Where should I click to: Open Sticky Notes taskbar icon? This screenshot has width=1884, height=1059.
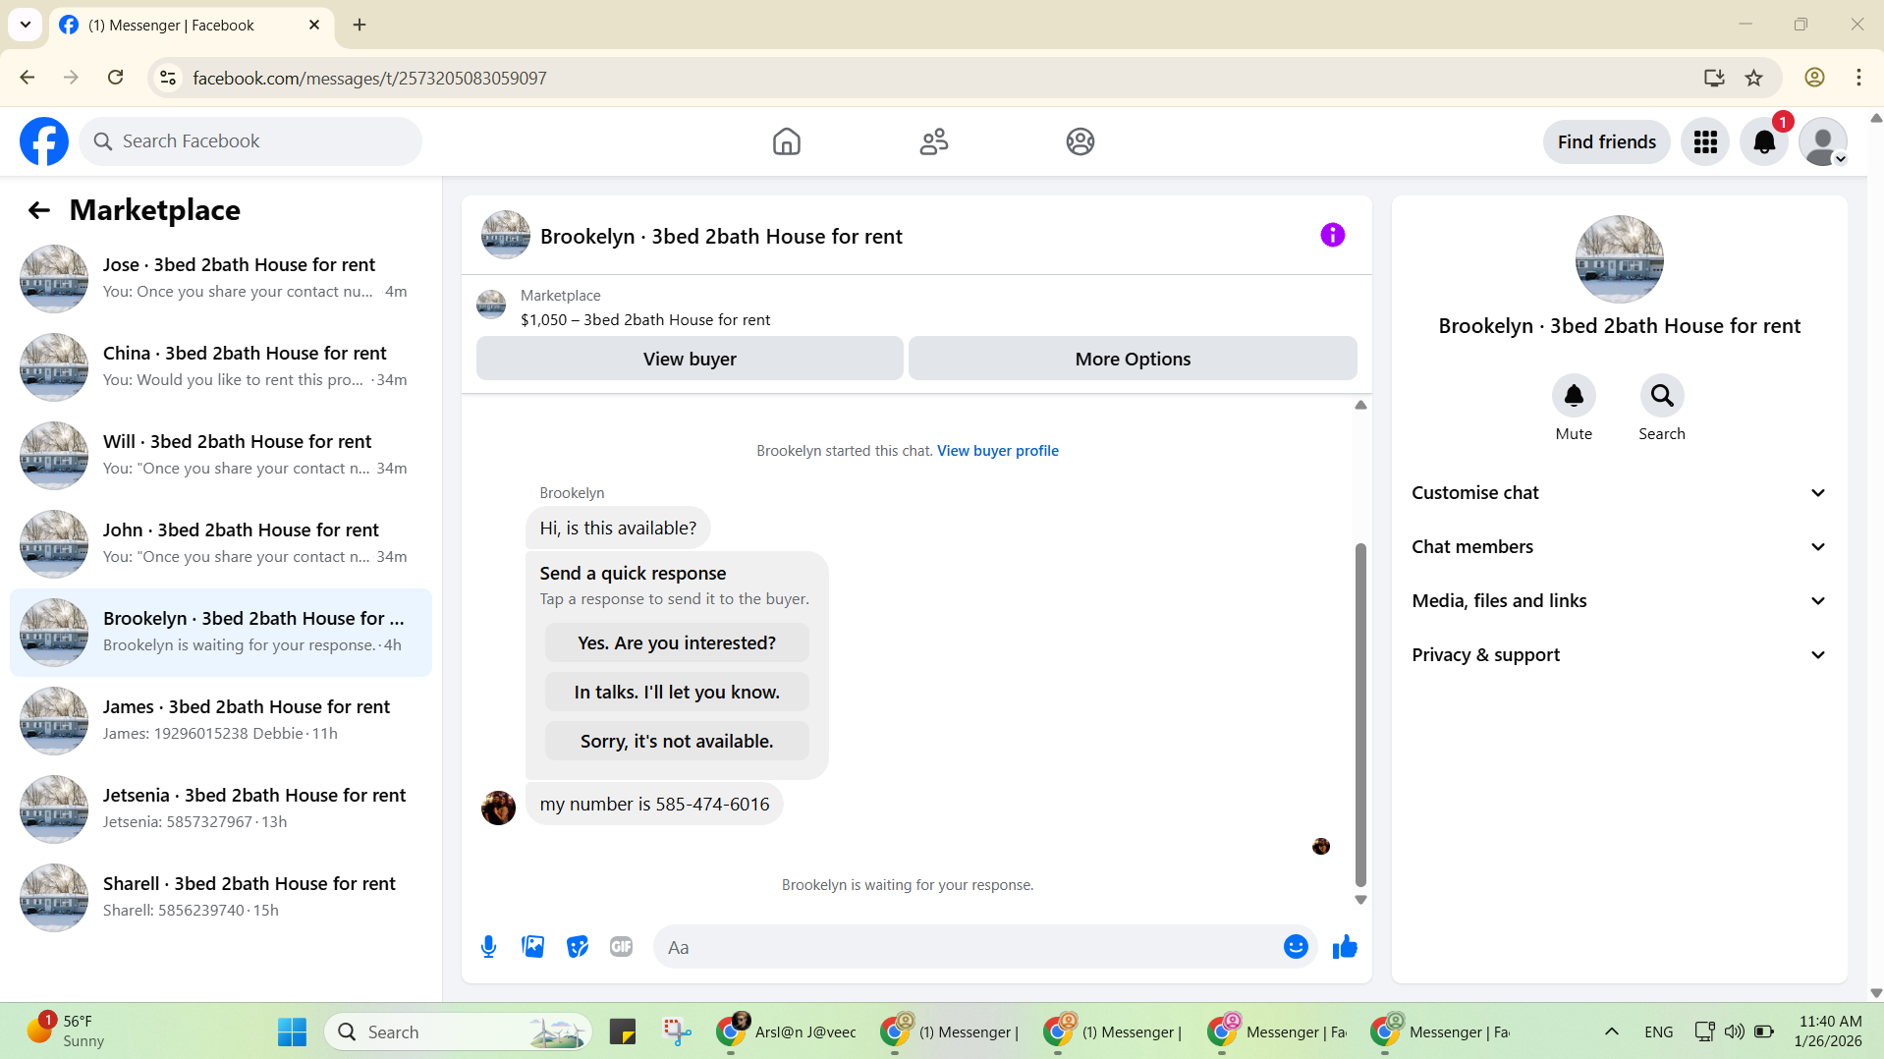pos(623,1031)
